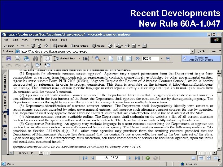Screen dimensions: 223x167
Task: Open the Tools menu
Action: point(53,40)
